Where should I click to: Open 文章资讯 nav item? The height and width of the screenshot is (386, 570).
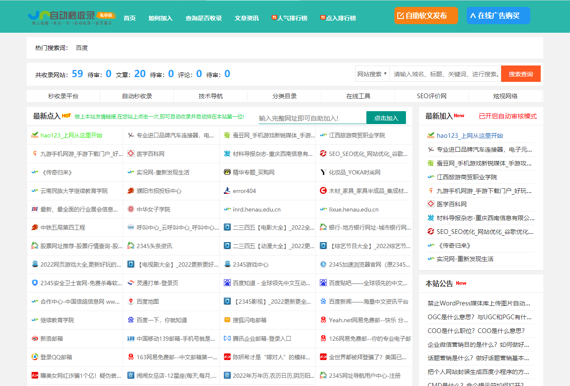point(247,18)
